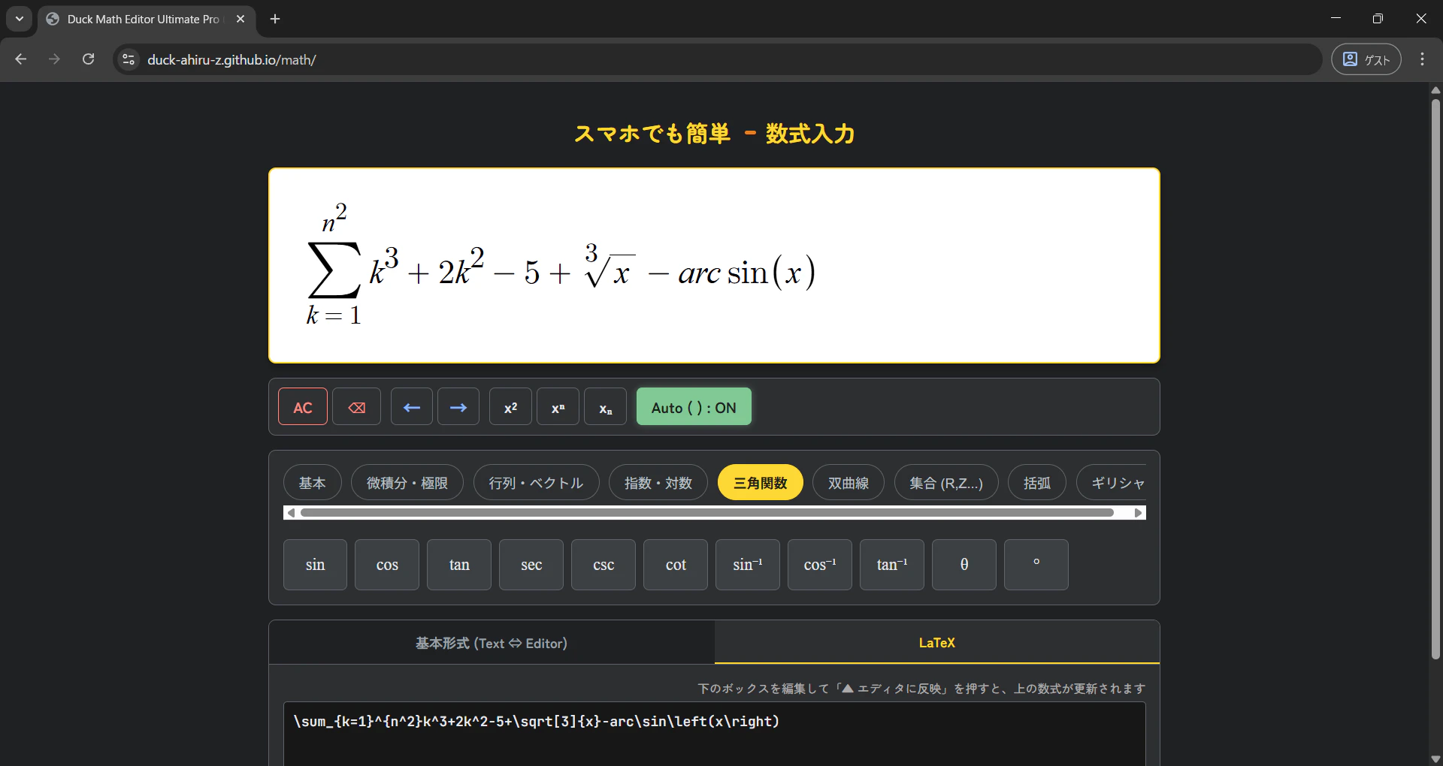Insert the sec function
Image resolution: width=1443 pixels, height=766 pixels.
click(531, 565)
